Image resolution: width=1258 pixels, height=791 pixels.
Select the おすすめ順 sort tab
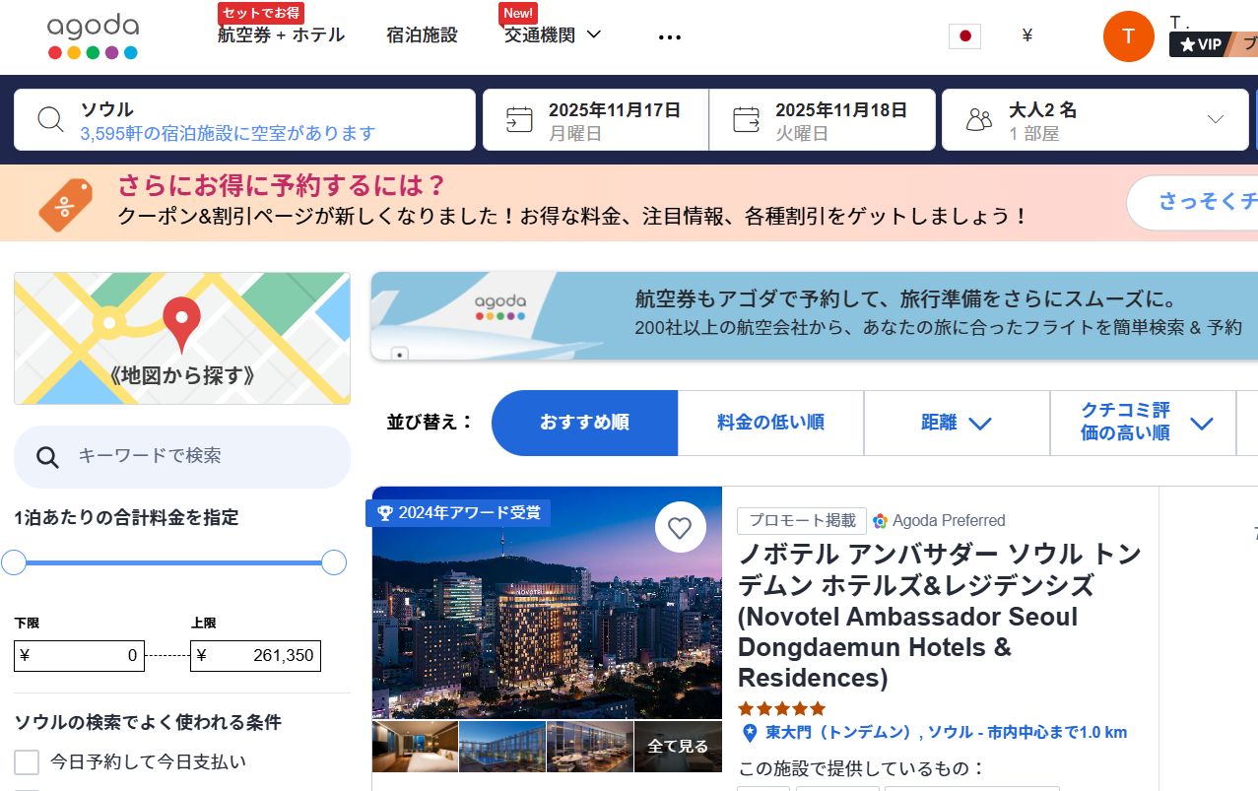584,423
